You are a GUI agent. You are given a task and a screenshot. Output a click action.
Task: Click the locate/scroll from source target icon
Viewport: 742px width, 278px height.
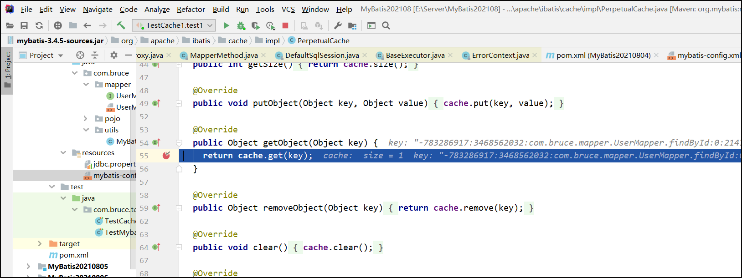pyautogui.click(x=80, y=55)
